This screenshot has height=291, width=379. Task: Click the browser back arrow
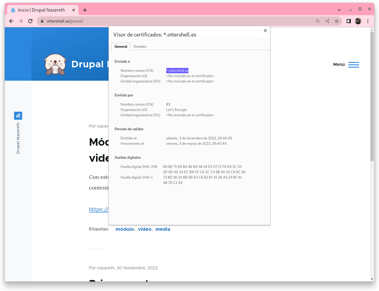(x=11, y=21)
